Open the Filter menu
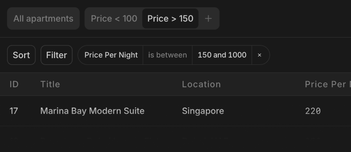351x152 pixels. (56, 55)
